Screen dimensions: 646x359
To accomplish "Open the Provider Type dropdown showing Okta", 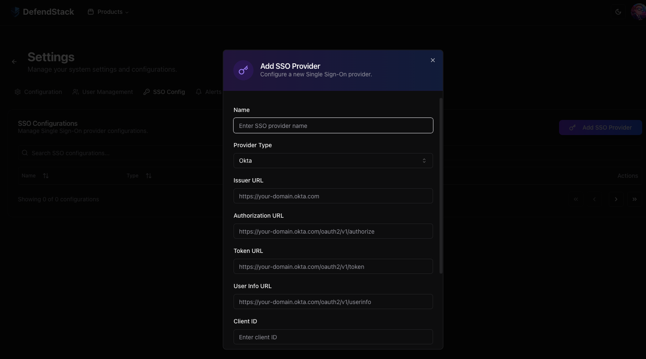I will [333, 161].
